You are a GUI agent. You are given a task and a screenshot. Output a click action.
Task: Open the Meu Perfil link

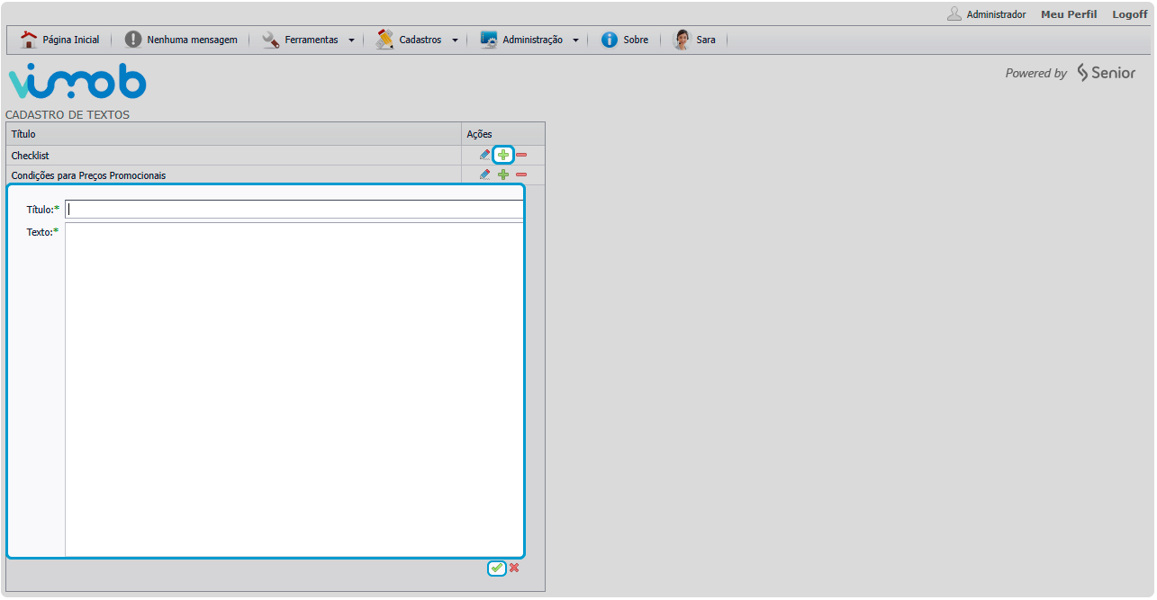[1069, 14]
